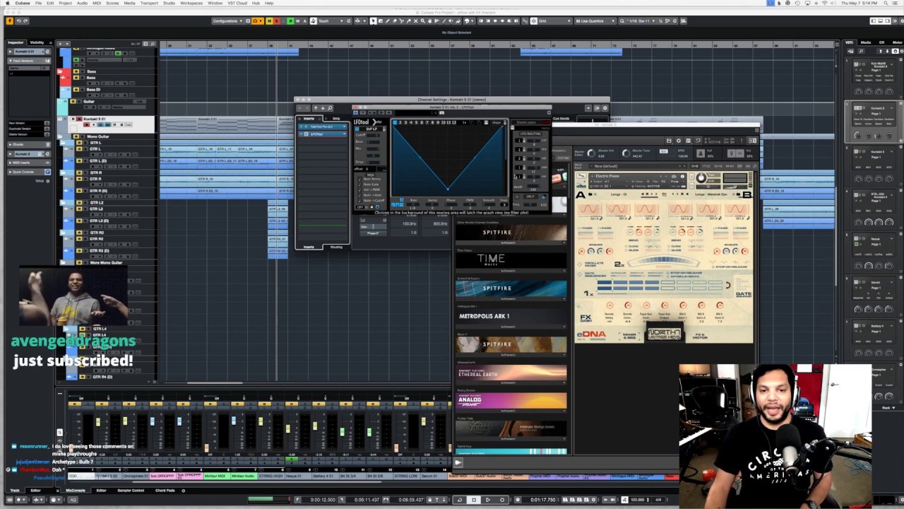Viewport: 904px width, 509px height.
Task: Click the eDNA logo on the instrument
Action: pyautogui.click(x=591, y=334)
